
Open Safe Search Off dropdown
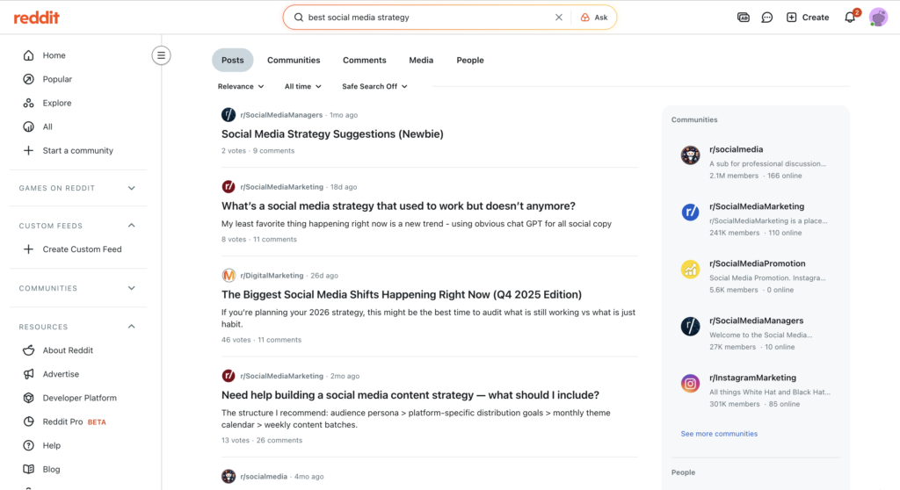coord(374,87)
